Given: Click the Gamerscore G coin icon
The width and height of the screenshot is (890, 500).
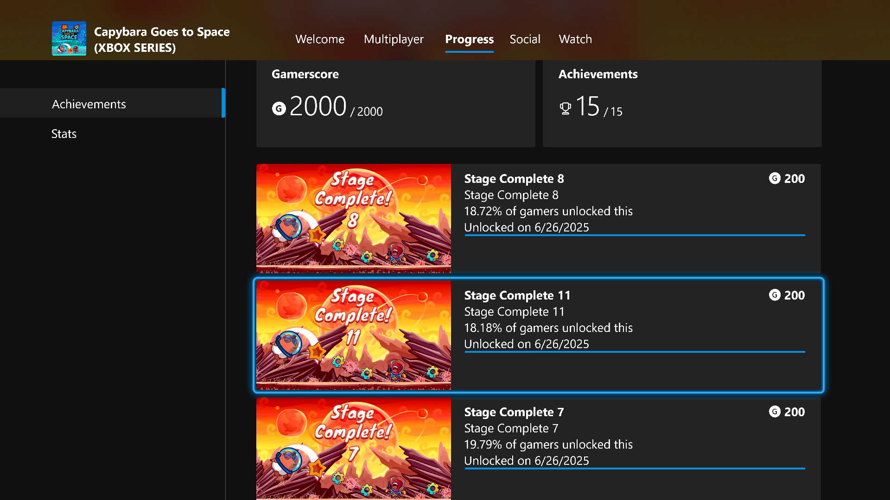Looking at the screenshot, I should [x=279, y=109].
